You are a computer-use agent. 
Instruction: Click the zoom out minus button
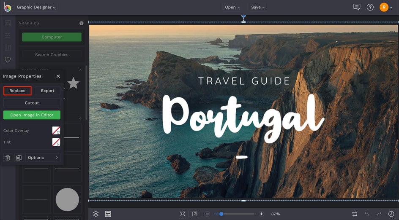(207, 214)
